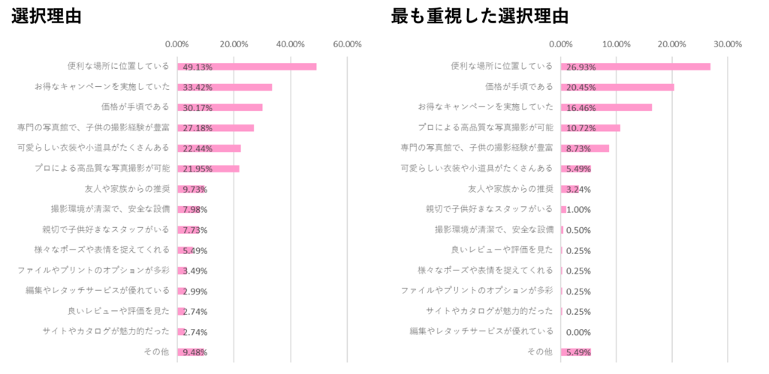Click the 60.00% axis label
The height and width of the screenshot is (374, 769).
click(x=347, y=44)
